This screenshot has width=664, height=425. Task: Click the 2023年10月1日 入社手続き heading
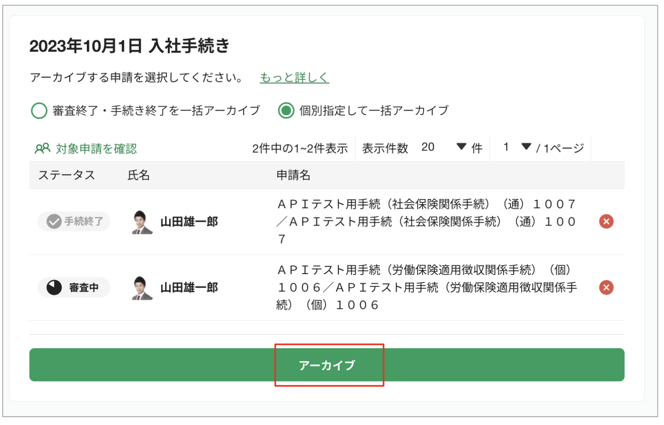(129, 46)
